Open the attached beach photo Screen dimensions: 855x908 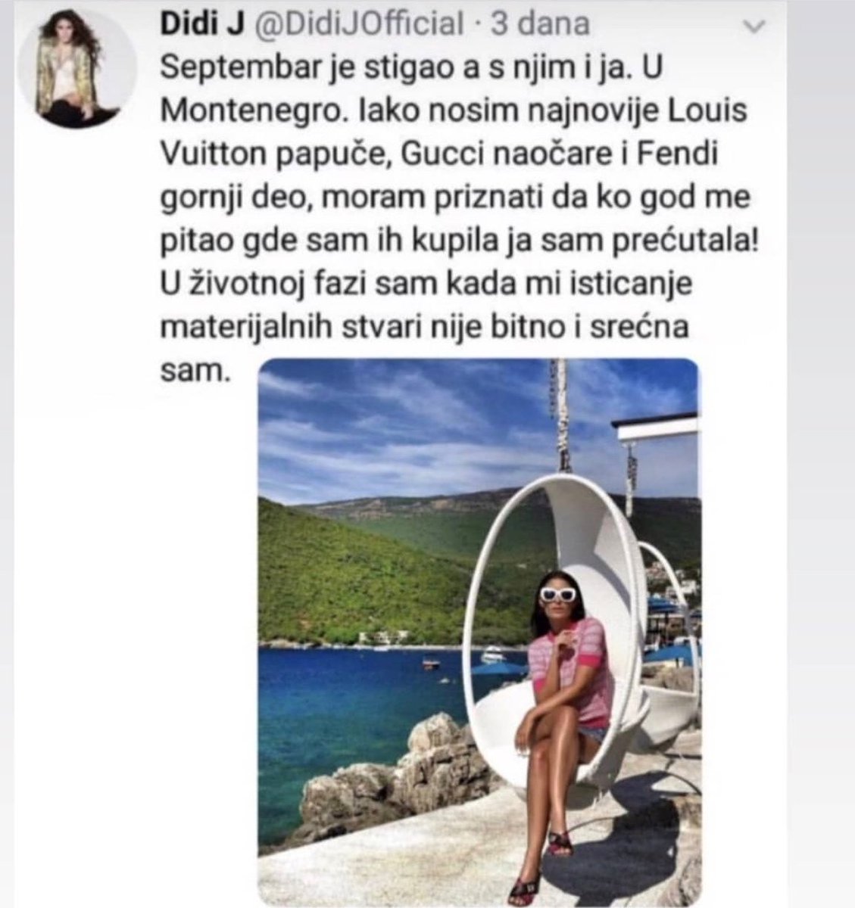point(479,632)
